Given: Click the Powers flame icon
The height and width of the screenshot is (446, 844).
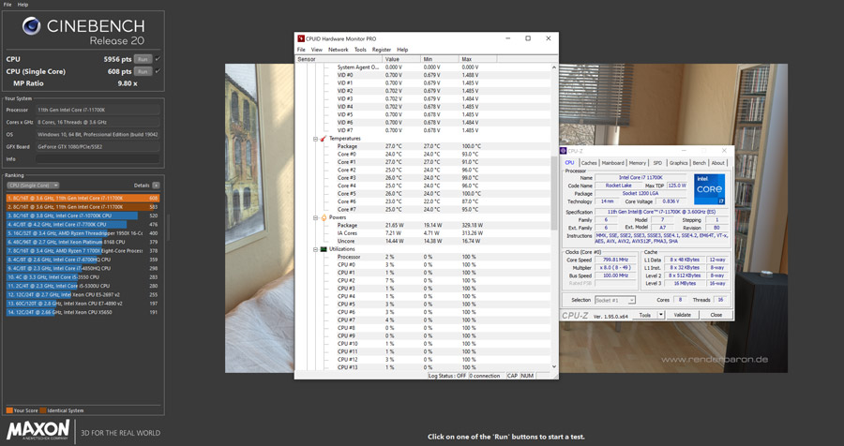Looking at the screenshot, I should [x=324, y=218].
